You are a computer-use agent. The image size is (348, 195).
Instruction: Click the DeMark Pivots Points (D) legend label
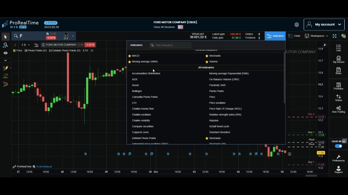click(x=65, y=50)
